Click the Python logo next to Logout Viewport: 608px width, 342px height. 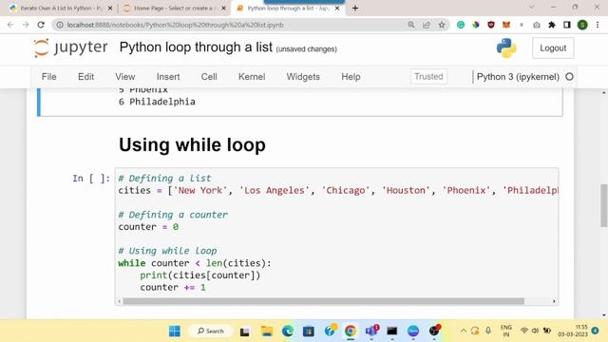pyautogui.click(x=506, y=48)
